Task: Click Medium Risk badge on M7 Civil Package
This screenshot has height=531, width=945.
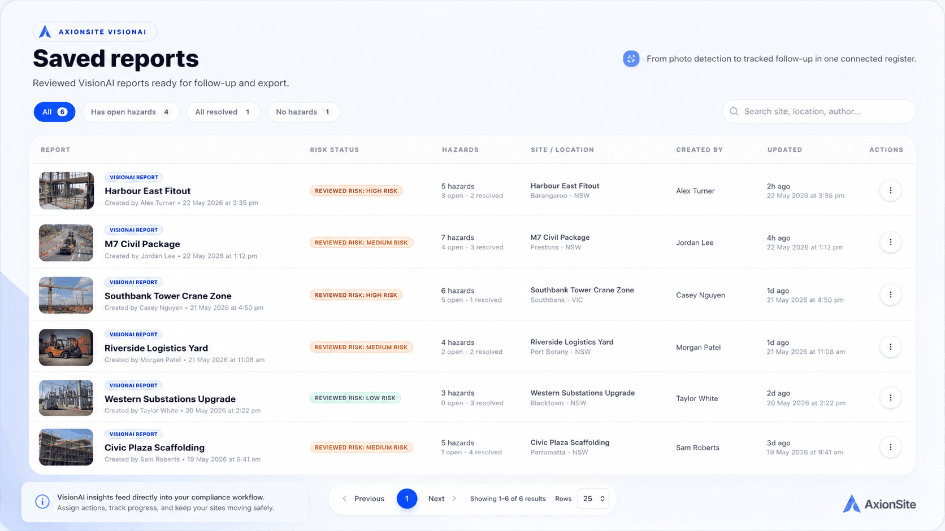Action: click(361, 243)
